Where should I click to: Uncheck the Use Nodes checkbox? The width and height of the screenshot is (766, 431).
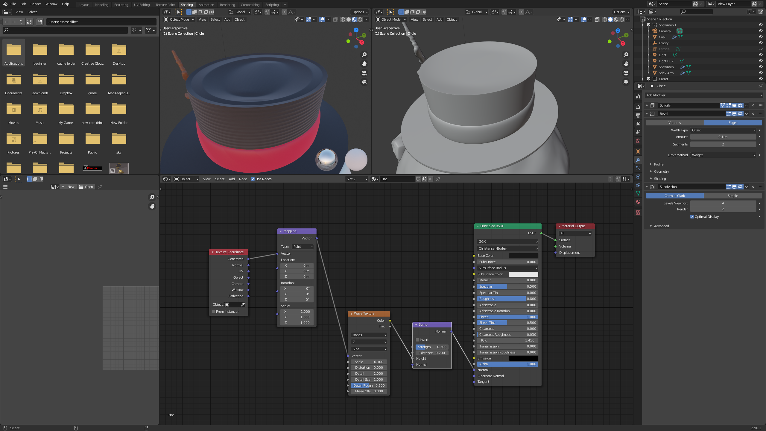click(x=253, y=179)
